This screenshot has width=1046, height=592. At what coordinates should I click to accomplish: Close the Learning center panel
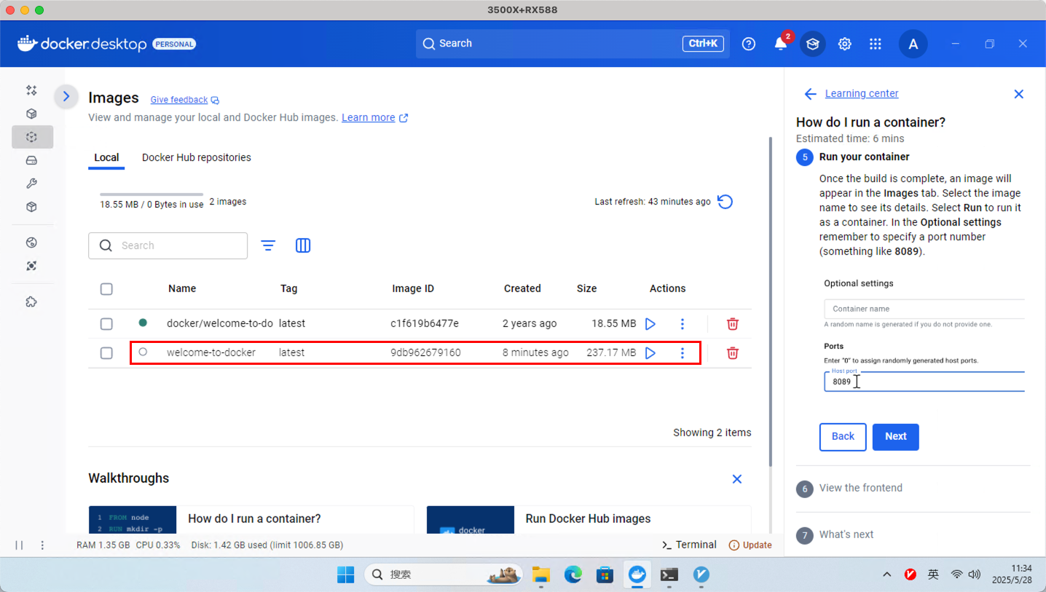point(1019,94)
